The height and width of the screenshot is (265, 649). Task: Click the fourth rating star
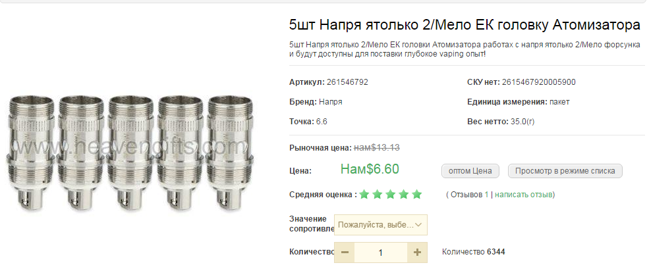click(x=403, y=194)
